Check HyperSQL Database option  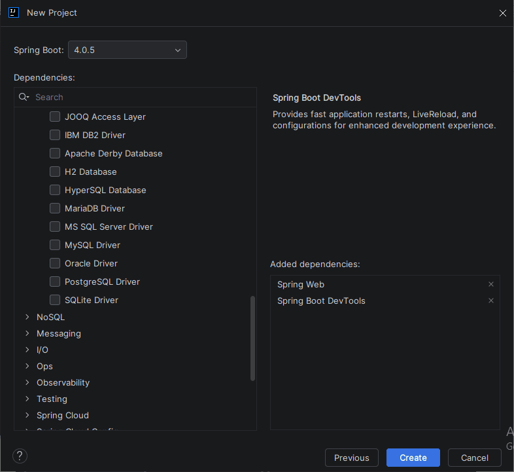[55, 190]
